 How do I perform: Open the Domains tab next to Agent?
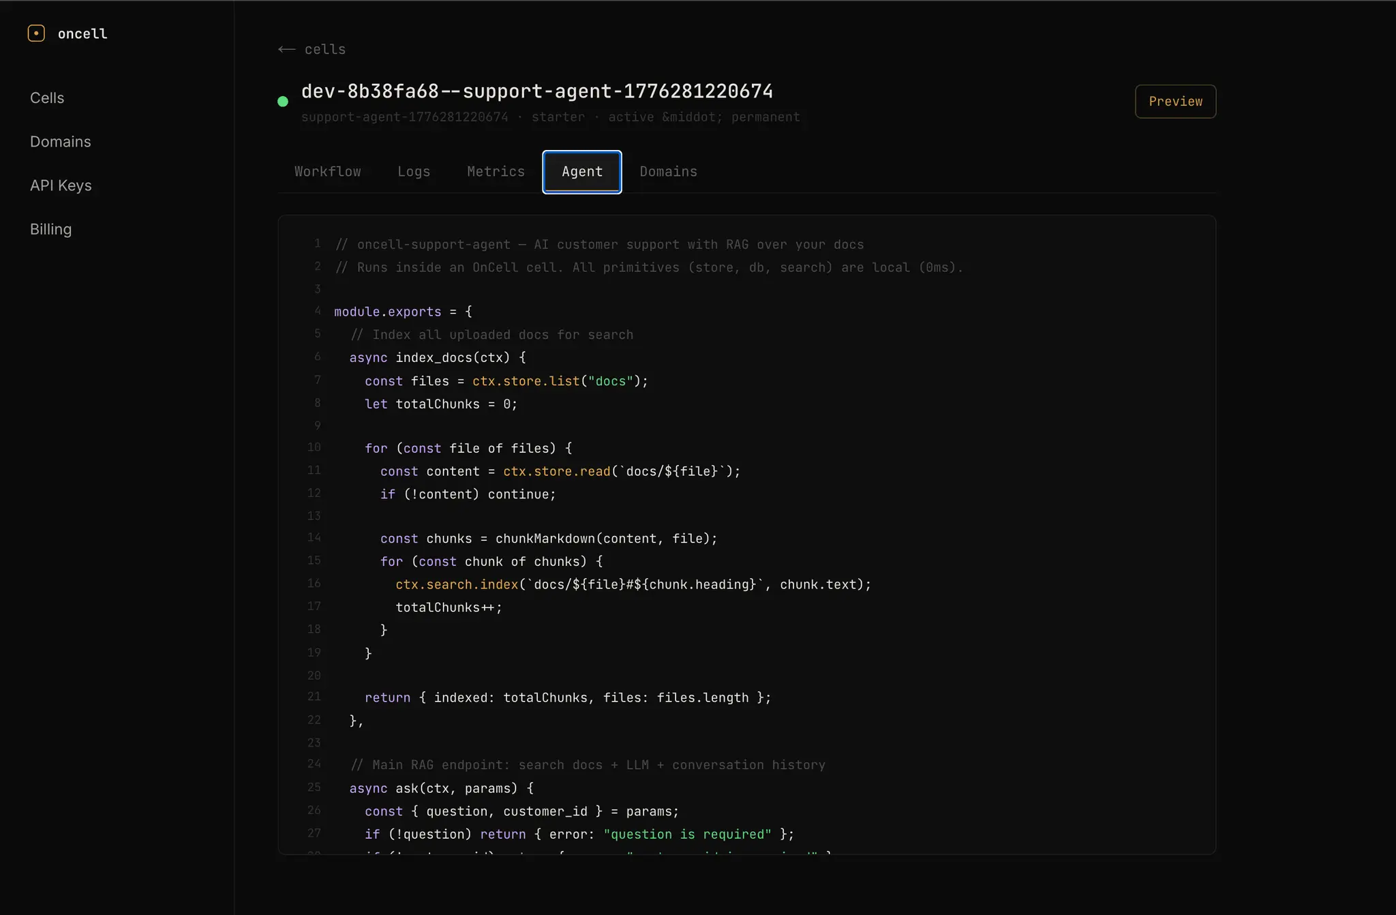(x=669, y=172)
